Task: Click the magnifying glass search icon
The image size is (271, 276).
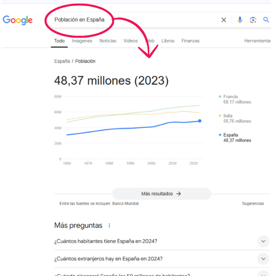Action: click(x=266, y=20)
